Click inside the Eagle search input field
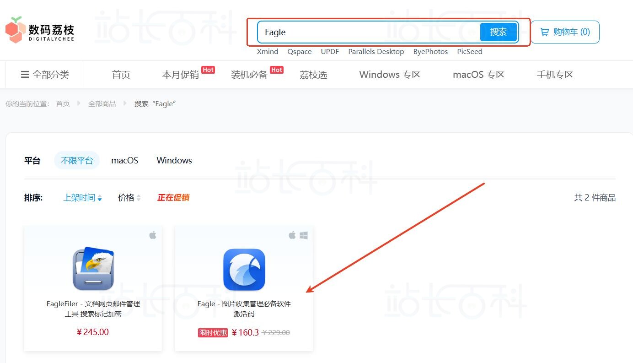Viewport: 633px width, 363px height. 369,32
